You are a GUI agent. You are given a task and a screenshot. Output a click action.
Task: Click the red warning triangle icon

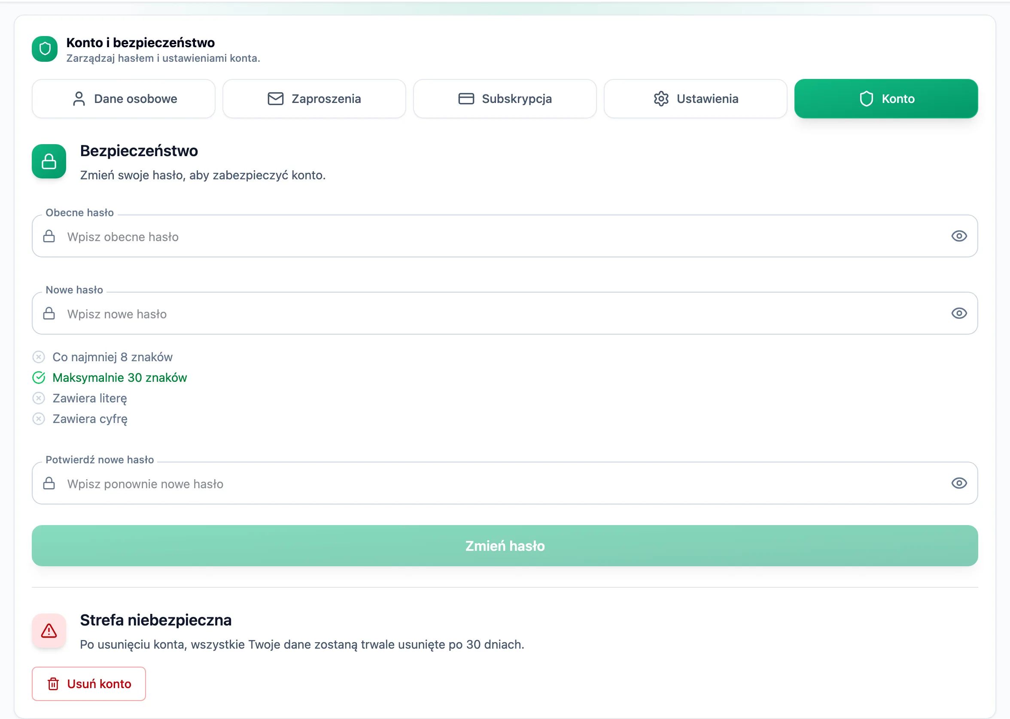click(49, 631)
